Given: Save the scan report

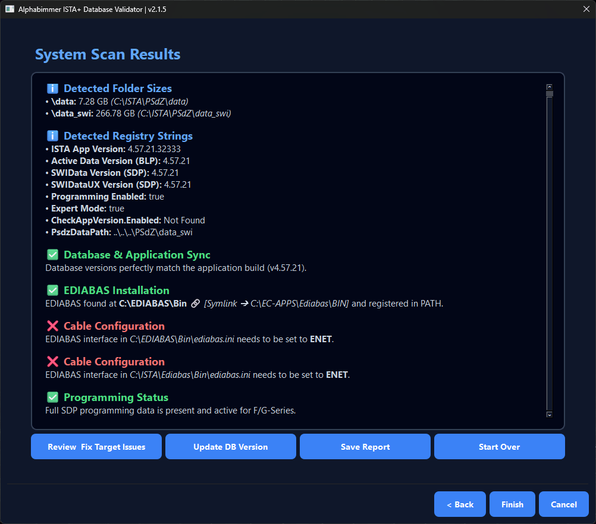Looking at the screenshot, I should point(365,447).
